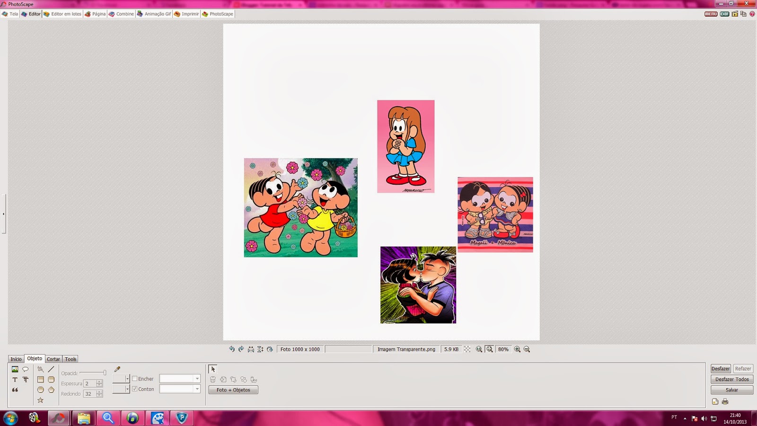Click the Opacidade slider handle
The height and width of the screenshot is (426, 757).
(x=105, y=373)
